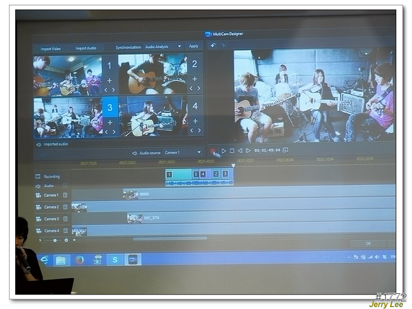Toggle the Camera 4 track lock box
412x309 pixels.
tap(66, 231)
